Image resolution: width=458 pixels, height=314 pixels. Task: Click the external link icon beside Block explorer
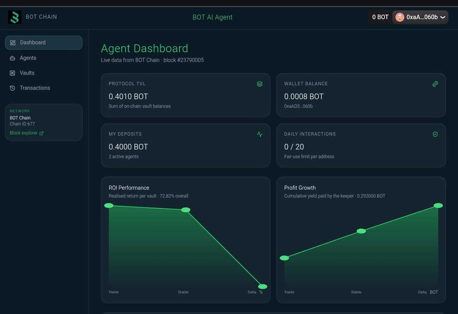(x=42, y=133)
